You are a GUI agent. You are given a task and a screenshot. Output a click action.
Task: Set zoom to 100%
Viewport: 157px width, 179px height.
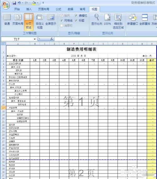(107, 20)
